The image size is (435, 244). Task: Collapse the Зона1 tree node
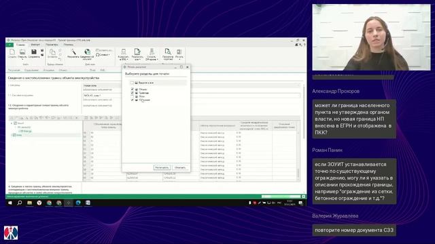[12, 123]
